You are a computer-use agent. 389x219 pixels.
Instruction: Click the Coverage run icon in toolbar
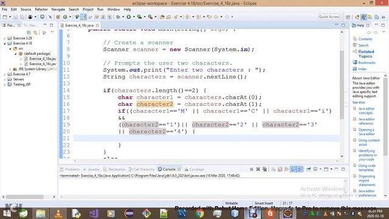click(139, 17)
